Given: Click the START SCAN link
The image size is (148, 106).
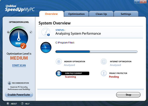Looking at the screenshot, I should tap(19, 65).
